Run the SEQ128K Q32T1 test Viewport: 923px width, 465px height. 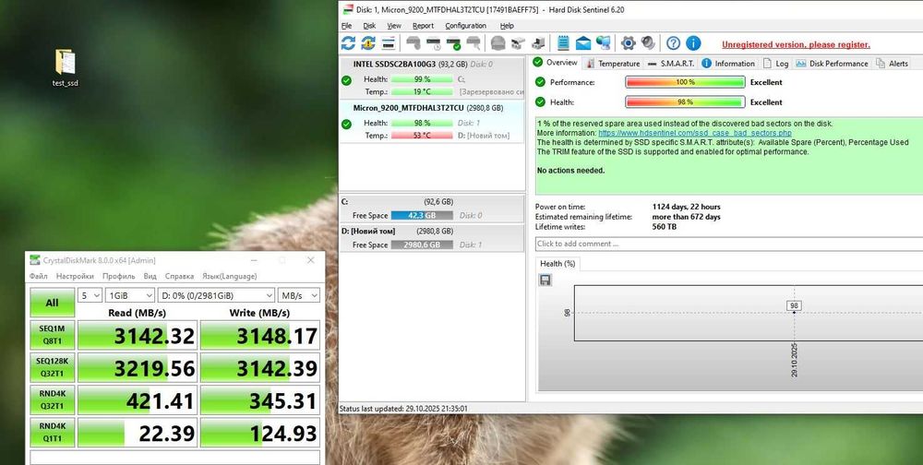pyautogui.click(x=53, y=367)
